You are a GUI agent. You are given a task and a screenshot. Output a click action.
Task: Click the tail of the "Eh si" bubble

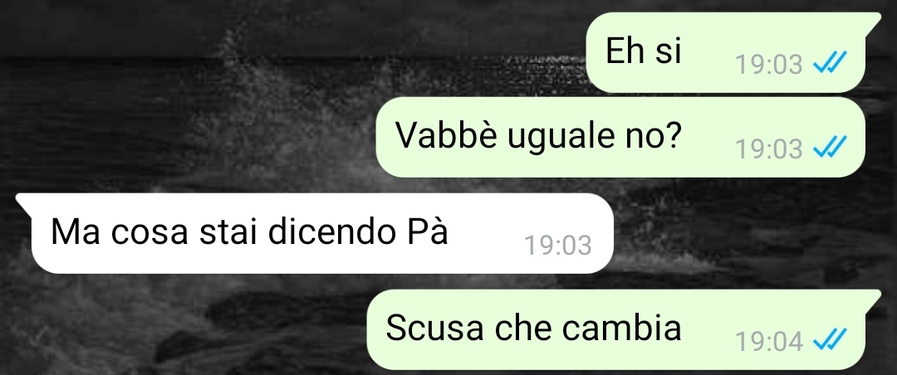tap(872, 22)
